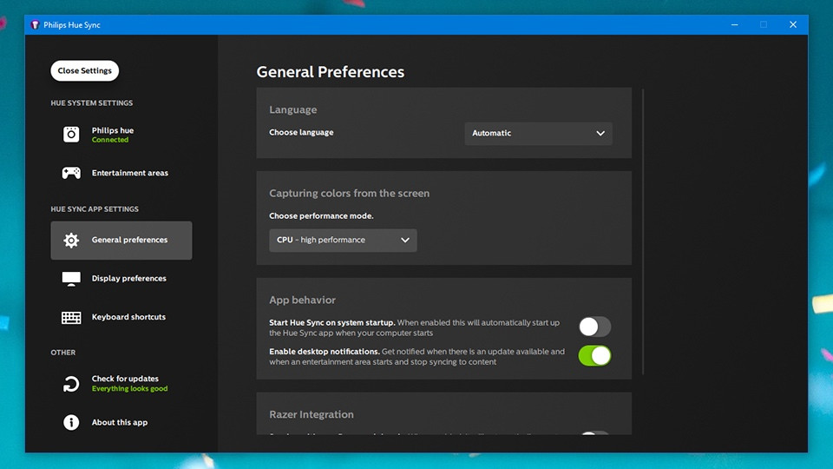The image size is (833, 469).
Task: Toggle Start Hue Sync on system startup
Action: pyautogui.click(x=594, y=327)
